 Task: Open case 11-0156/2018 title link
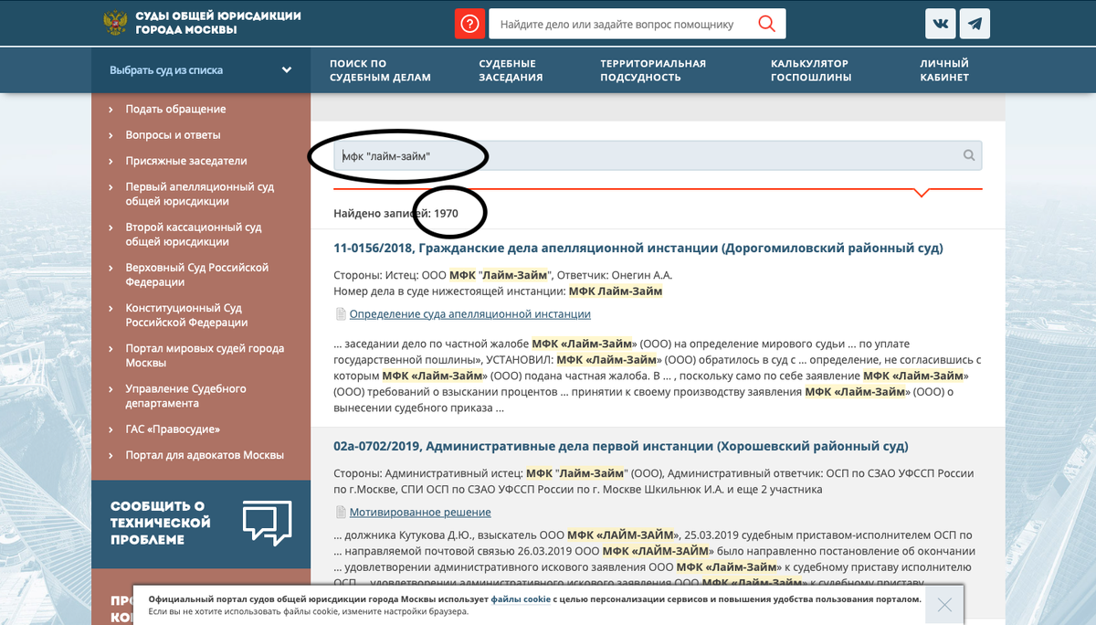point(638,249)
